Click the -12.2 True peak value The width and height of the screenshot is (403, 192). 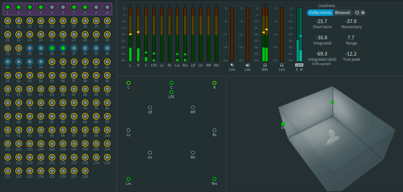(351, 54)
